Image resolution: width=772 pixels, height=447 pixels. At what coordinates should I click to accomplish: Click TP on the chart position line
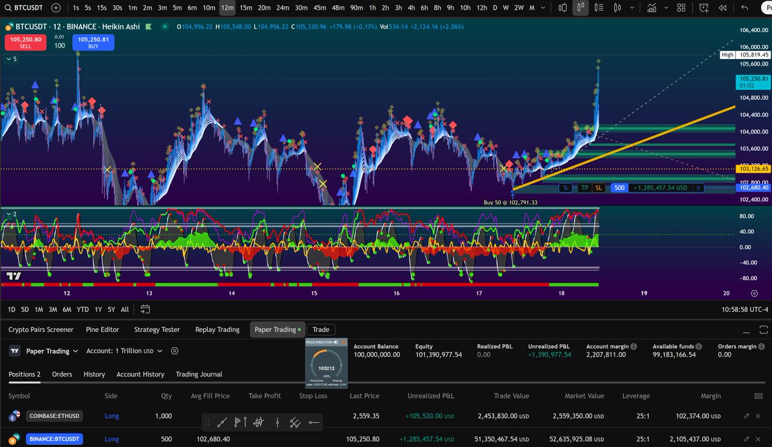click(585, 188)
